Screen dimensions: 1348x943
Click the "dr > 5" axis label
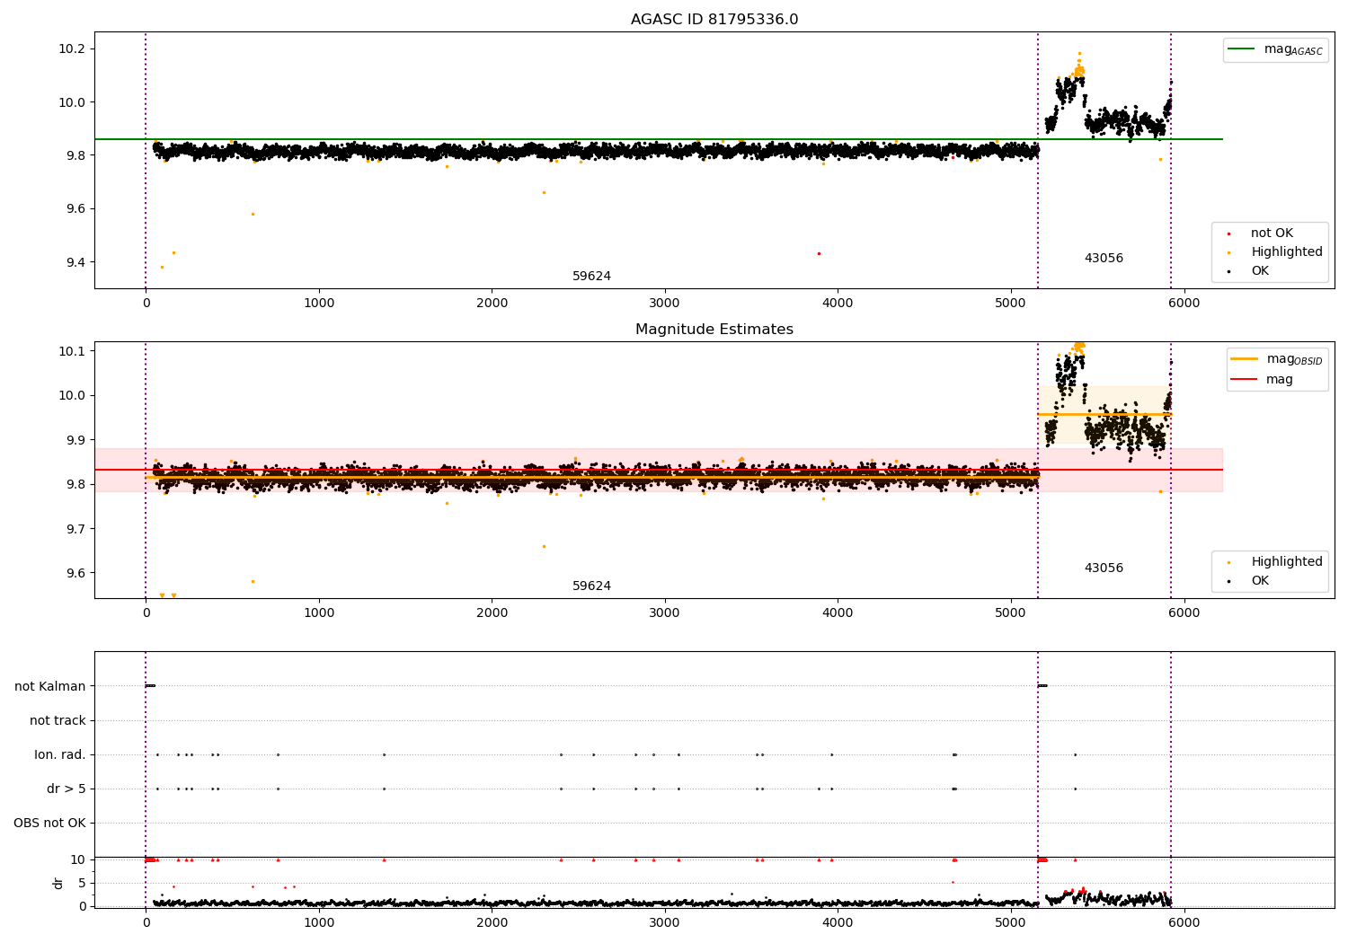pos(67,789)
